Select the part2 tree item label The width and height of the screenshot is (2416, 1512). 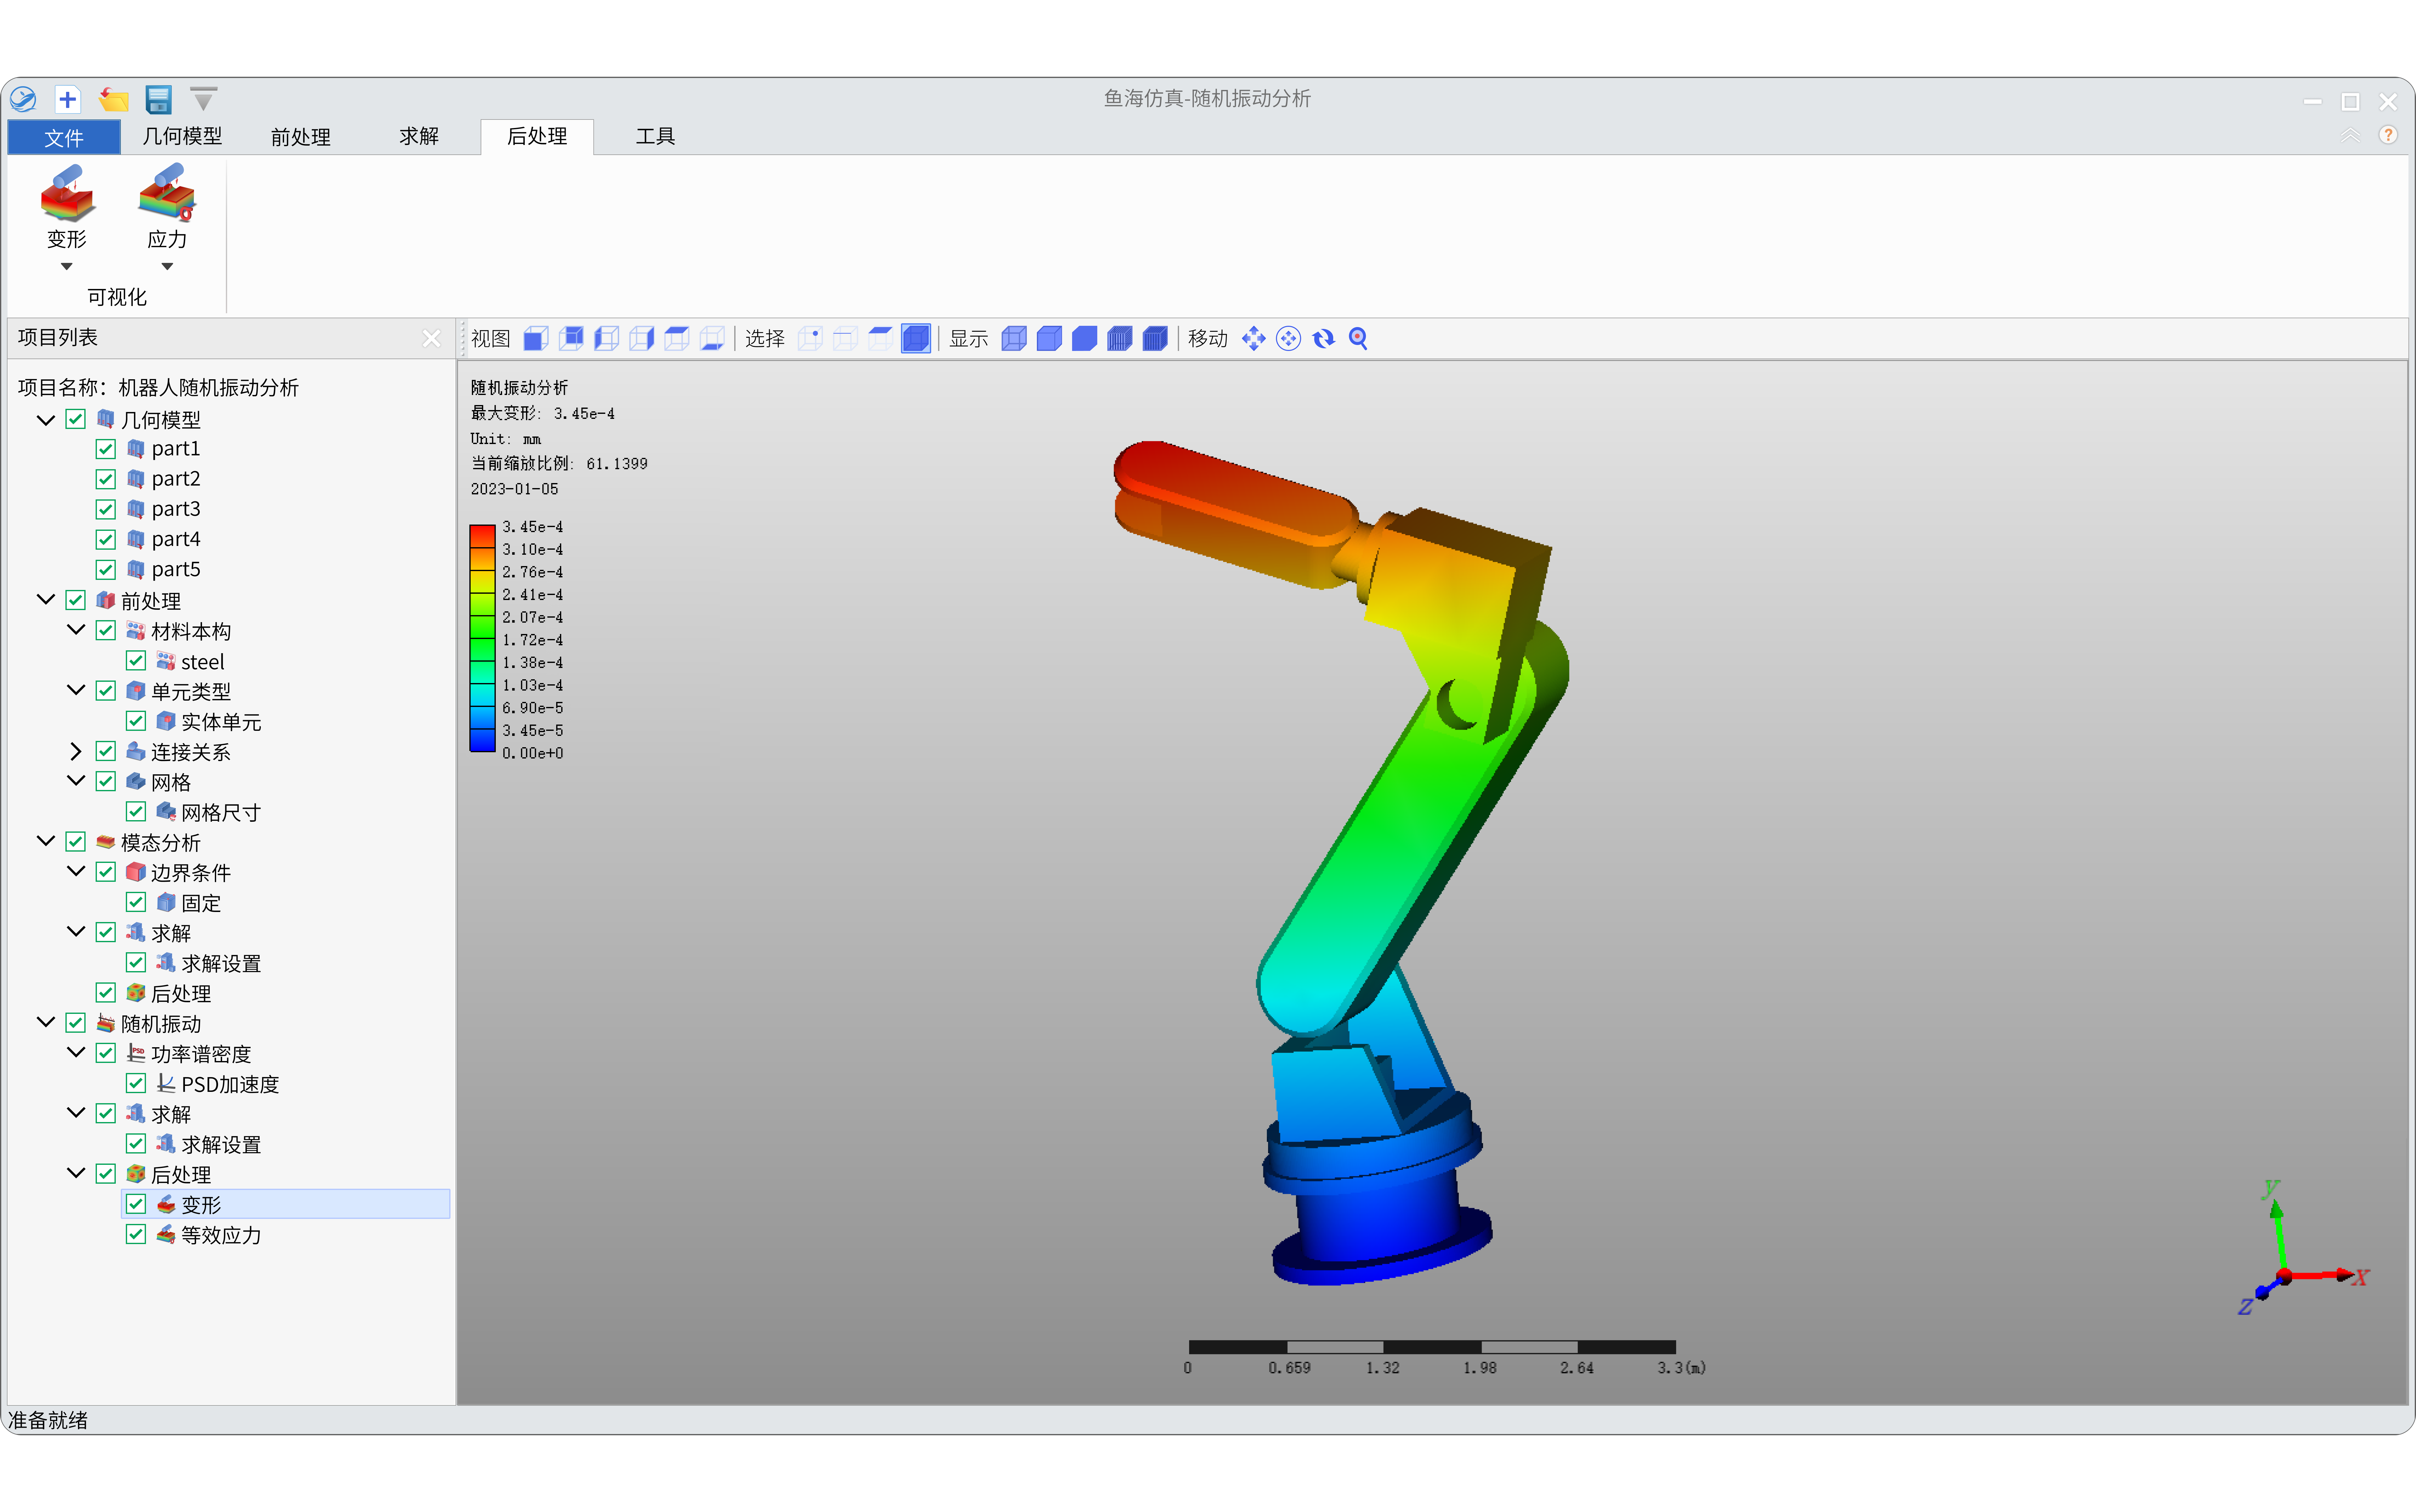[176, 479]
